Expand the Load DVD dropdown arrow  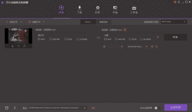pyautogui.click(x=44, y=22)
